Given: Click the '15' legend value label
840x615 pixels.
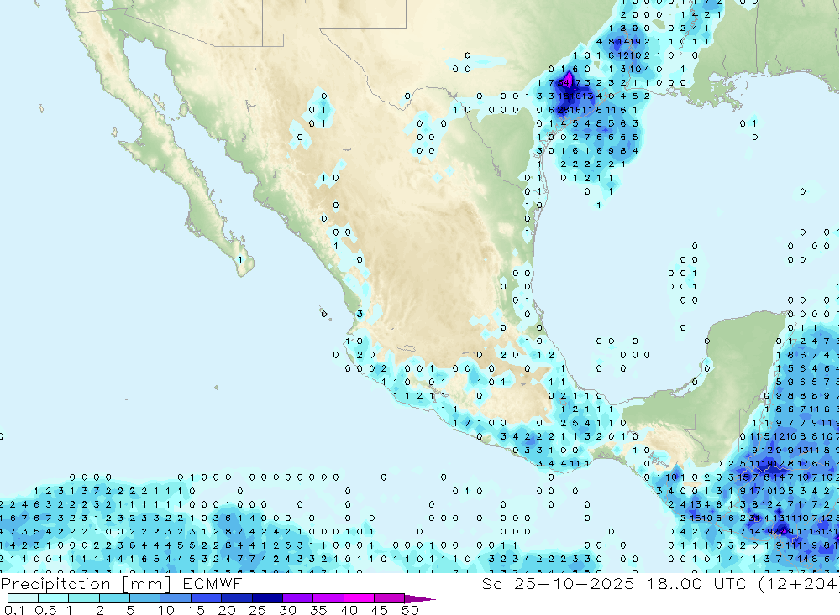Looking at the screenshot, I should [x=197, y=610].
